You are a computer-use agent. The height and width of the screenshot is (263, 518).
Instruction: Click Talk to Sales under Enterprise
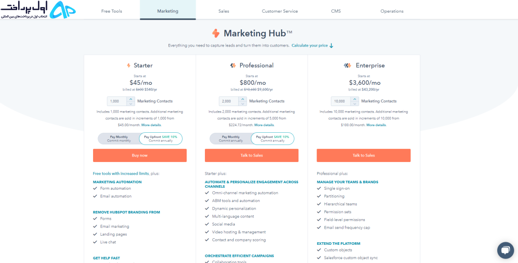tap(364, 155)
